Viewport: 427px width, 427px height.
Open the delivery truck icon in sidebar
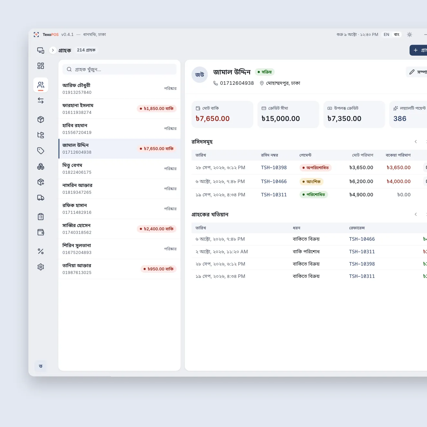[41, 198]
